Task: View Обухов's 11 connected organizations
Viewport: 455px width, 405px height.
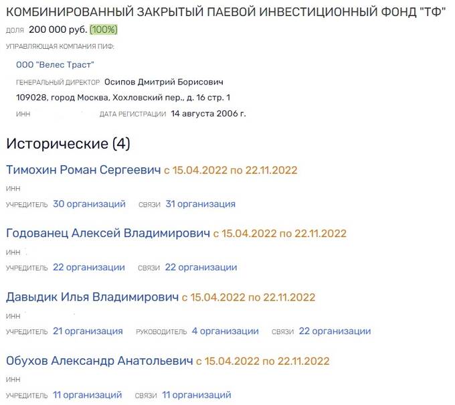Action: [196, 395]
